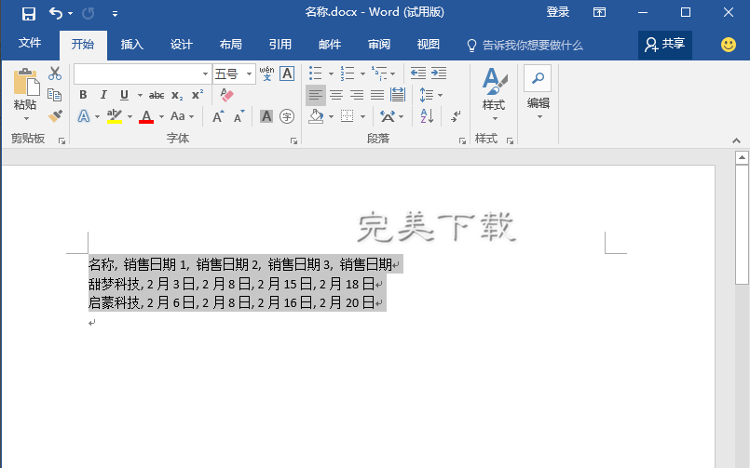This screenshot has width=750, height=468.
Task: Toggle underline formatting
Action: pos(124,95)
